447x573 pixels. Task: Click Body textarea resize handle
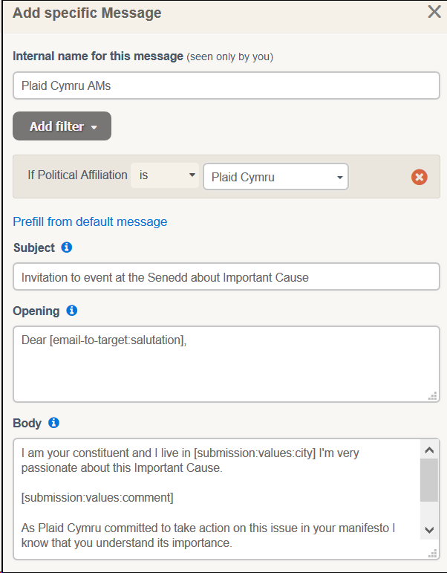[x=433, y=554]
